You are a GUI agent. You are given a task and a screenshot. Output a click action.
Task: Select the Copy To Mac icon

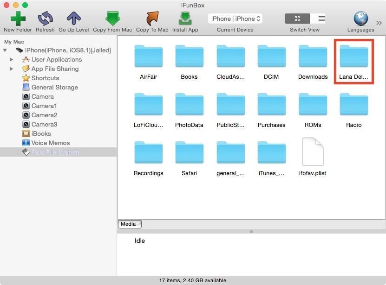tap(152, 18)
